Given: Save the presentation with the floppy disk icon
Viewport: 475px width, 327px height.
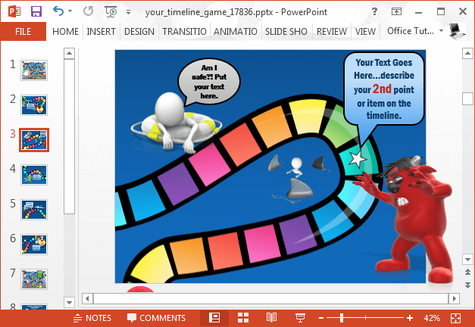Looking at the screenshot, I should (x=36, y=11).
